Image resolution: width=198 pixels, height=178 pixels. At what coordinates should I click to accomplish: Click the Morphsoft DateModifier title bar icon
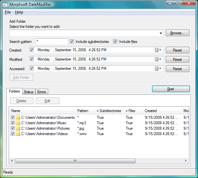pos(5,5)
